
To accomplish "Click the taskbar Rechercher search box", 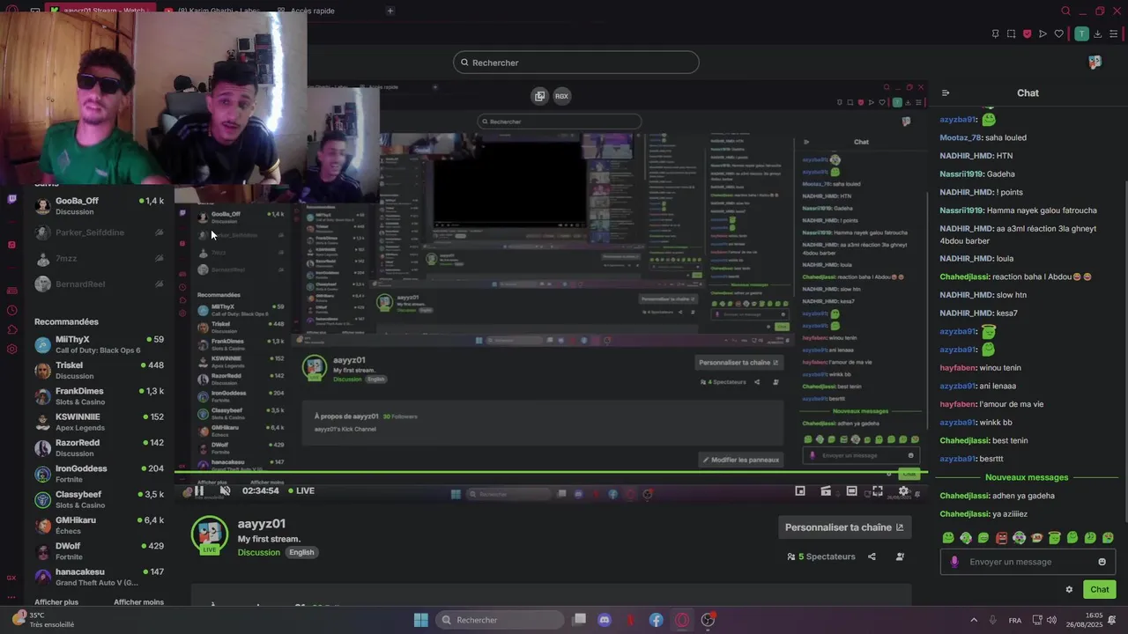I will [x=500, y=620].
